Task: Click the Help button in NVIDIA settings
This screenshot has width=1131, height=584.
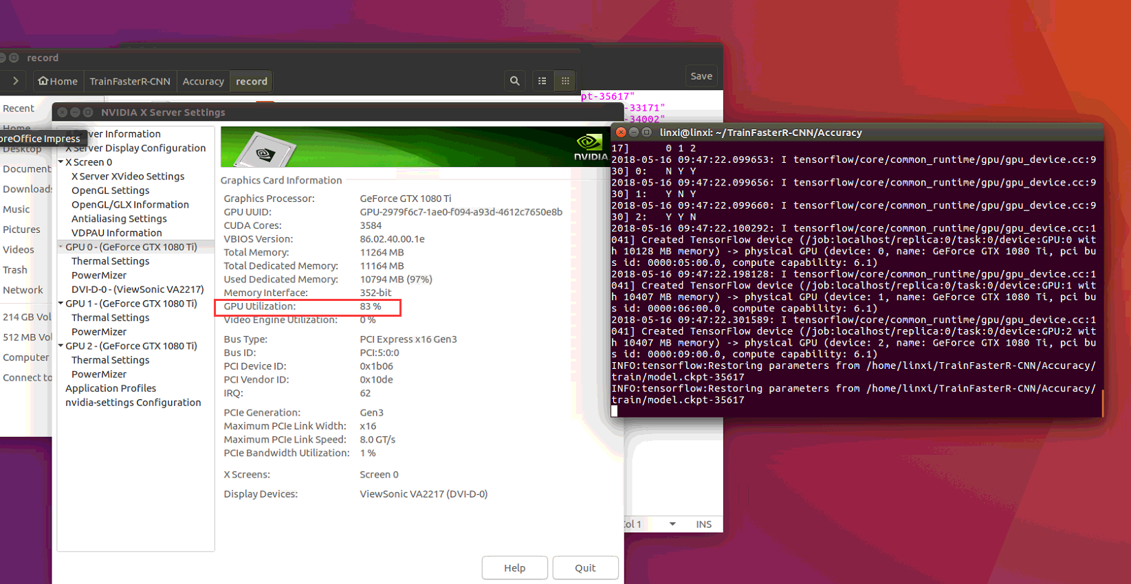Action: [x=514, y=568]
